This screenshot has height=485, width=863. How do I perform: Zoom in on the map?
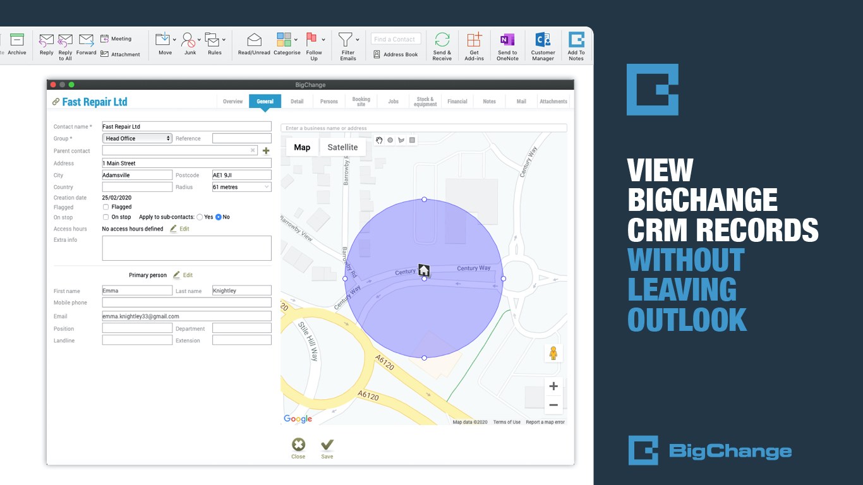pyautogui.click(x=553, y=386)
